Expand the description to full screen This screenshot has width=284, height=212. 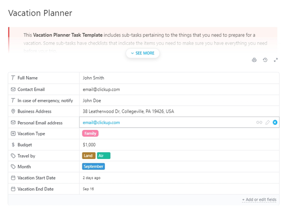(x=275, y=60)
